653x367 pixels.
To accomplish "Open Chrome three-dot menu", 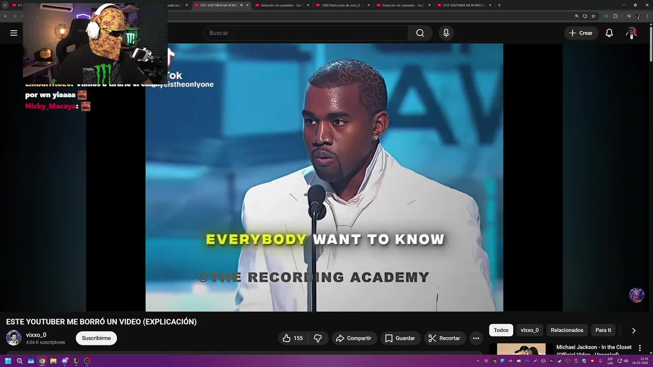I will 647,16.
